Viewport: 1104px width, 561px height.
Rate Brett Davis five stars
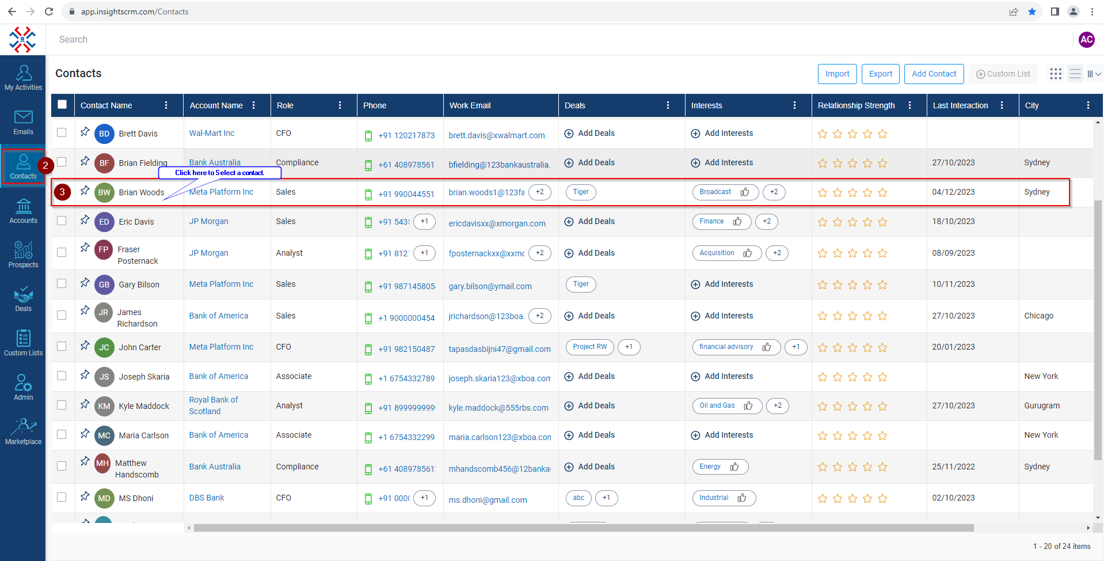point(882,134)
